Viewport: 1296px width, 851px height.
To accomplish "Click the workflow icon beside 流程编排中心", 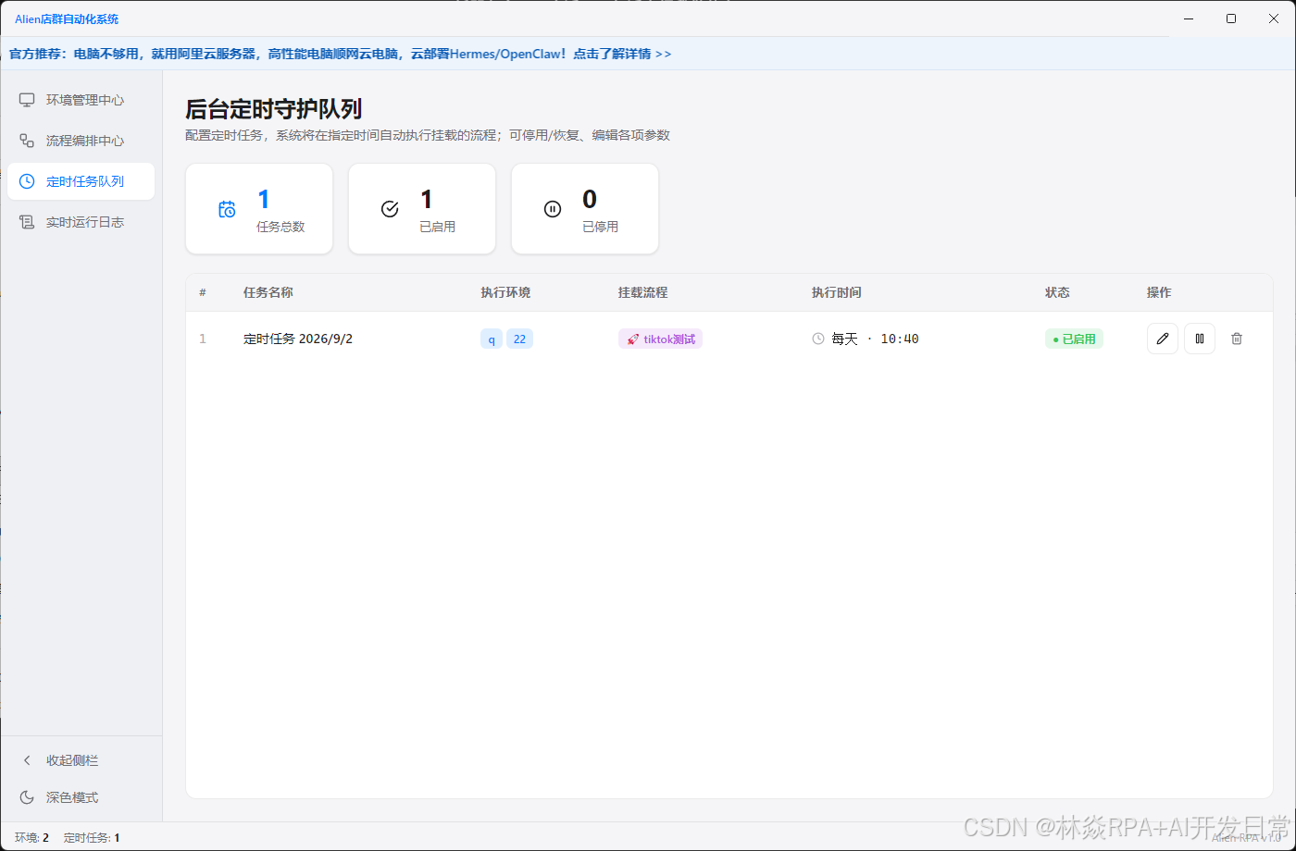I will [x=28, y=141].
